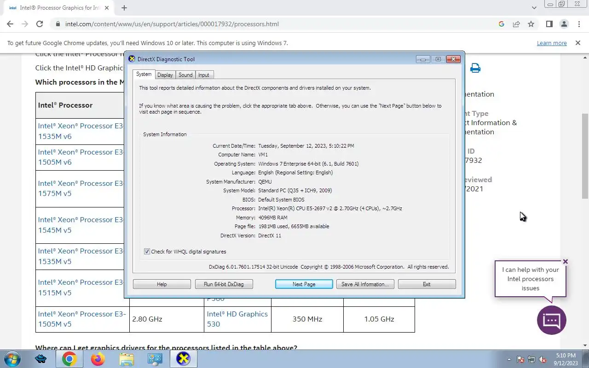
Task: Open Xeon Processor E3-1535M v5 link
Action: coord(81,256)
